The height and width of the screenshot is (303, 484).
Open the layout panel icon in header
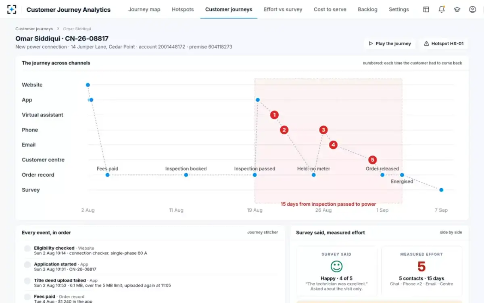point(426,9)
